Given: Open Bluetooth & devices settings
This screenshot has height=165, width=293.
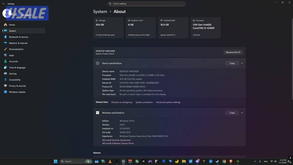Looking at the screenshot, I should (x=24, y=37).
